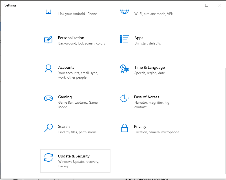The image size is (226, 180).
Task: Click the "Ease of Access" heading
Action: coord(147,97)
